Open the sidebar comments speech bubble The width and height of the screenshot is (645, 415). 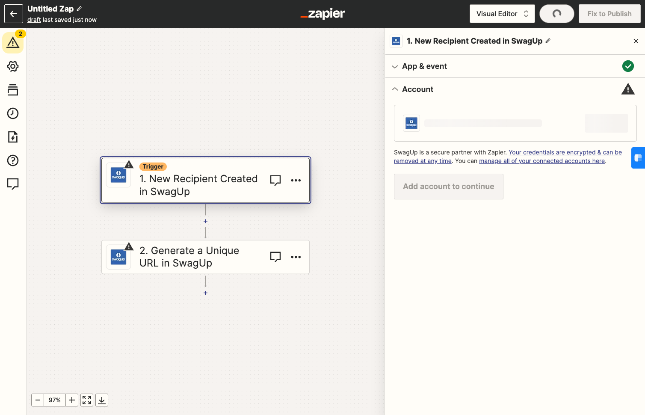tap(13, 184)
